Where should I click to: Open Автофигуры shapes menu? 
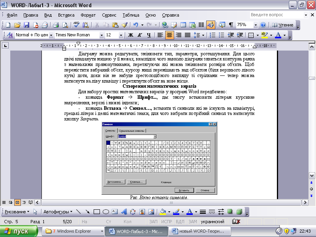(58, 212)
